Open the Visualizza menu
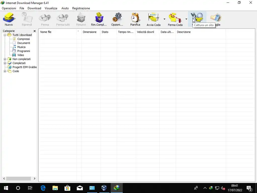This screenshot has width=257, height=193. click(x=51, y=8)
